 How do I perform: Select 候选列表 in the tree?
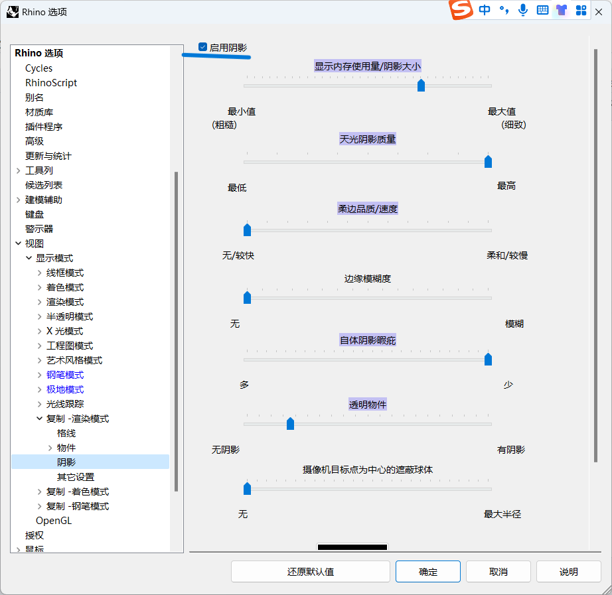click(x=44, y=185)
